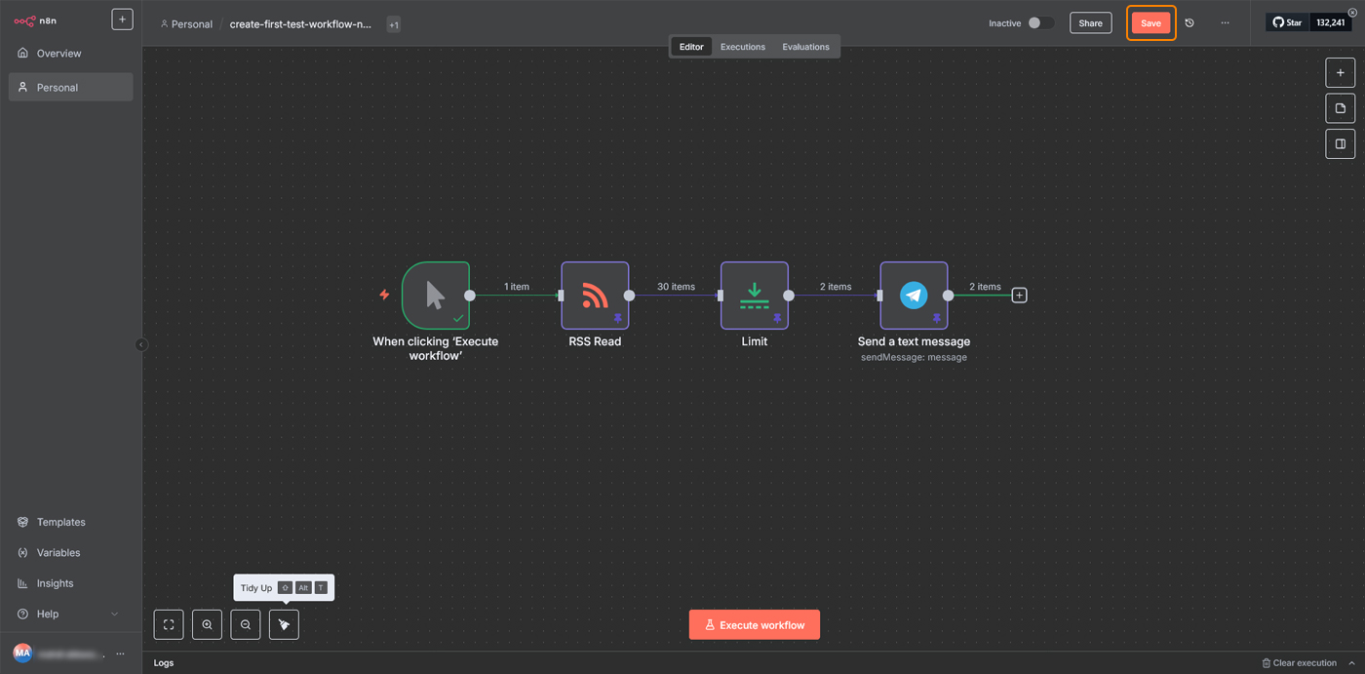
Task: Fit workflow to view
Action: point(169,624)
